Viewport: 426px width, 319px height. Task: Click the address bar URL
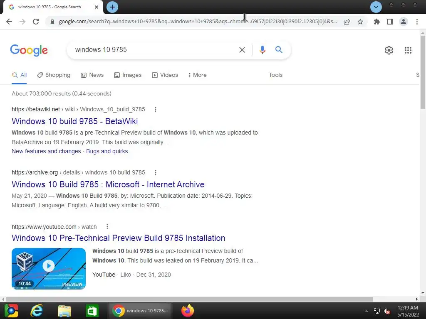tap(198, 22)
